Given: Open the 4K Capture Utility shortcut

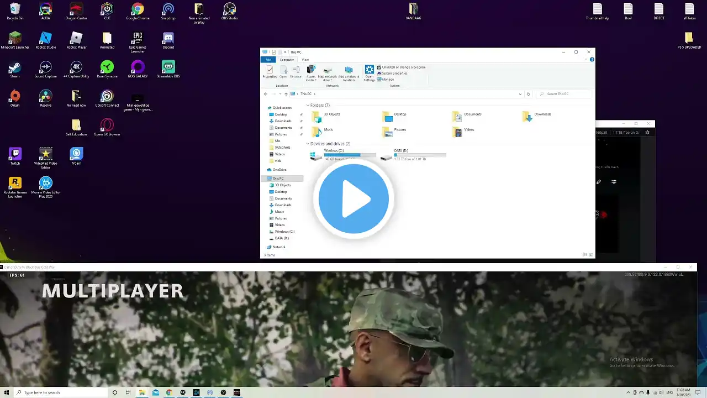Looking at the screenshot, I should coord(76,70).
